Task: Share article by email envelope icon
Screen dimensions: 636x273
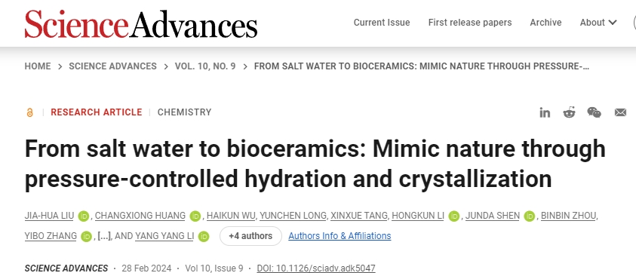Action: point(620,112)
